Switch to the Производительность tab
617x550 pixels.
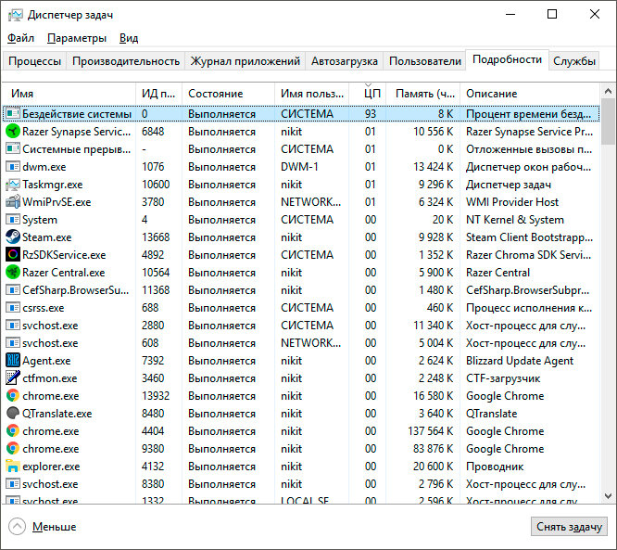pyautogui.click(x=126, y=61)
